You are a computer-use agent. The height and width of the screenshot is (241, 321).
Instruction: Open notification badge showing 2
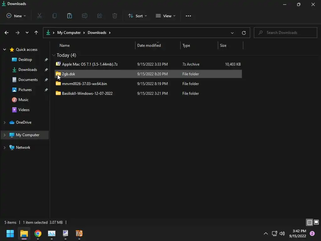coord(312,233)
